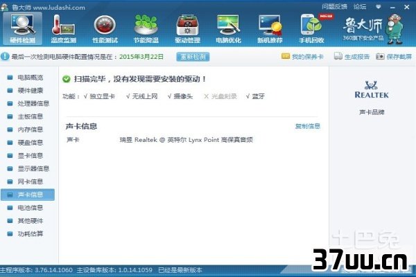Click the www.ludashi.com title text
416x277 pixels.
coord(59,8)
